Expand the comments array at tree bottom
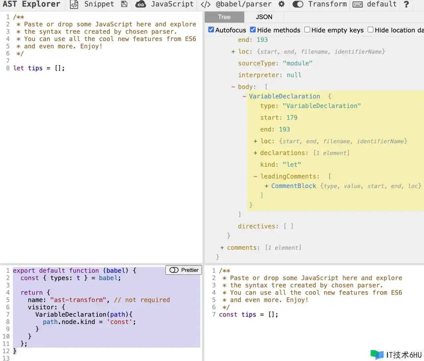This screenshot has width=424, height=361. coord(222,248)
